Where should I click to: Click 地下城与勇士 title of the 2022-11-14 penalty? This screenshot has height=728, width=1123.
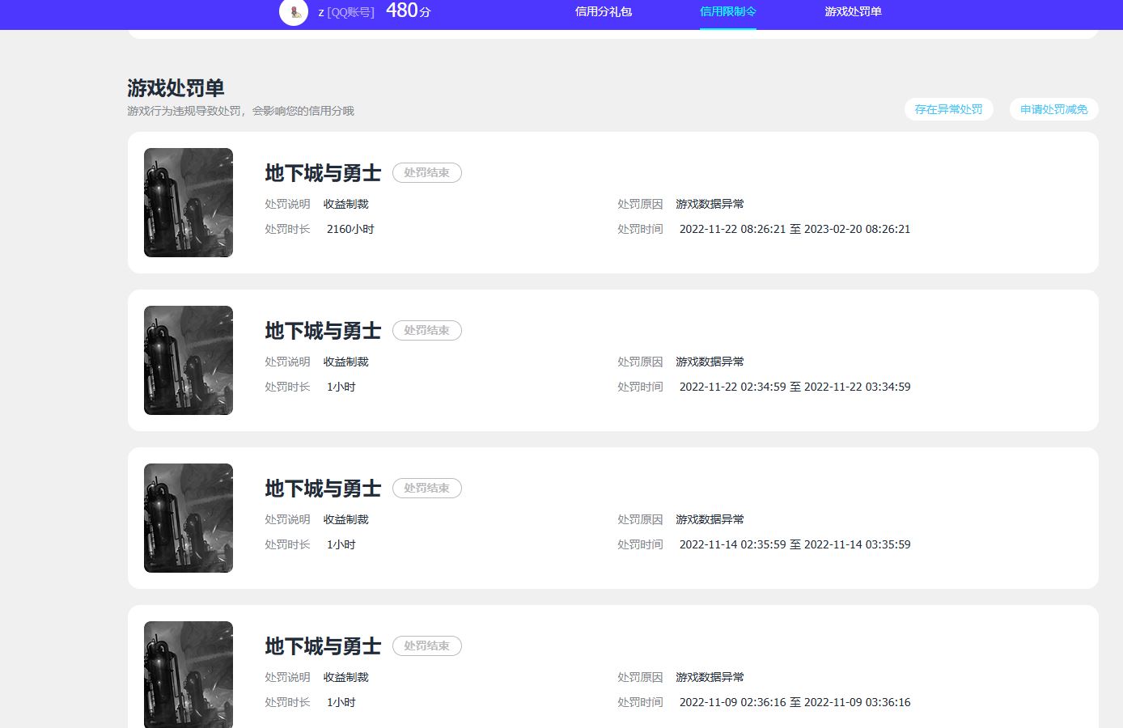323,489
